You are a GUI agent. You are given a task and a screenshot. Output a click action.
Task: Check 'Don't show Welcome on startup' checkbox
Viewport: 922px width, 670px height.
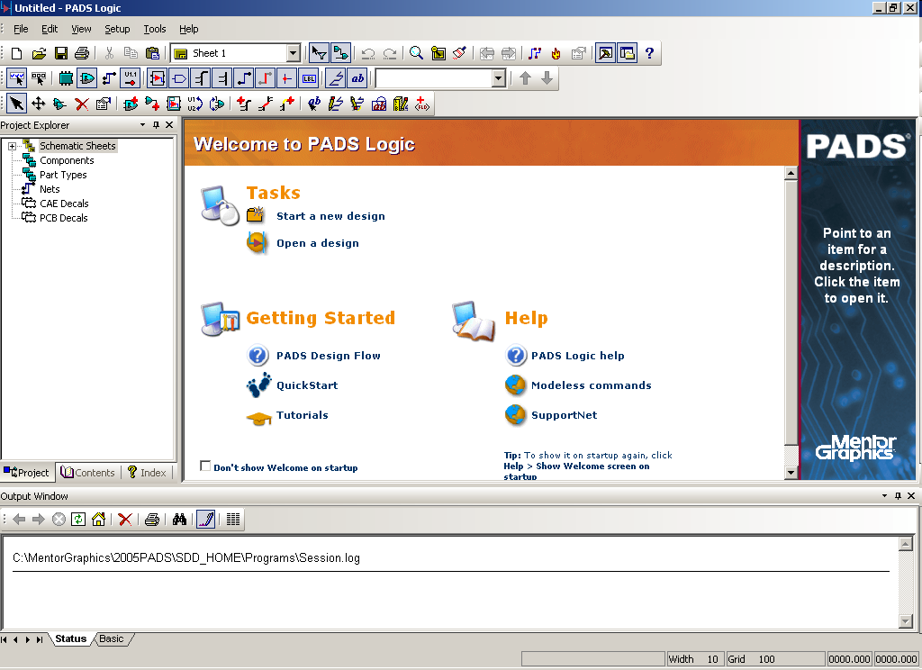point(205,466)
